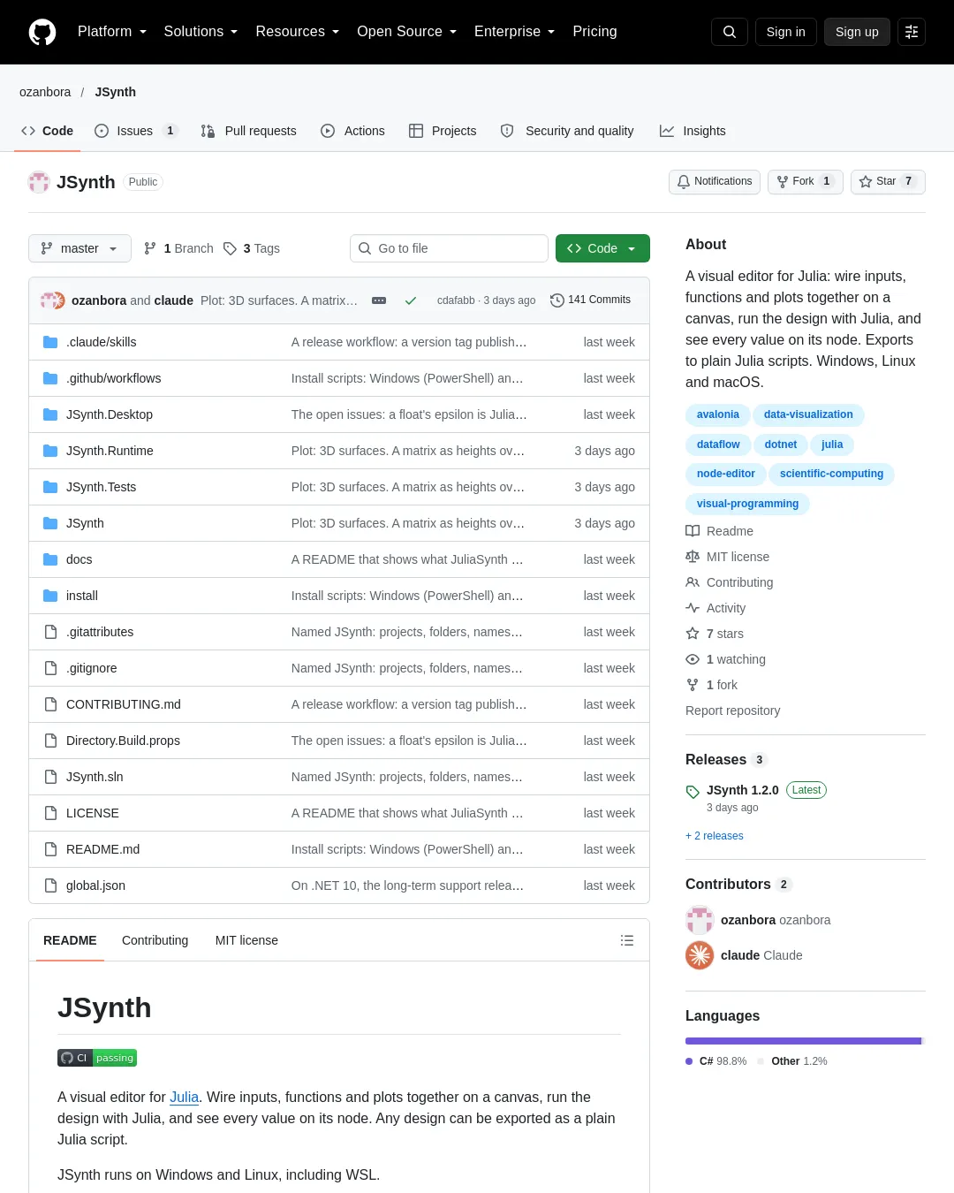Click the languages bar C# segment
Screen dimensions: 954x1193
click(803, 1041)
